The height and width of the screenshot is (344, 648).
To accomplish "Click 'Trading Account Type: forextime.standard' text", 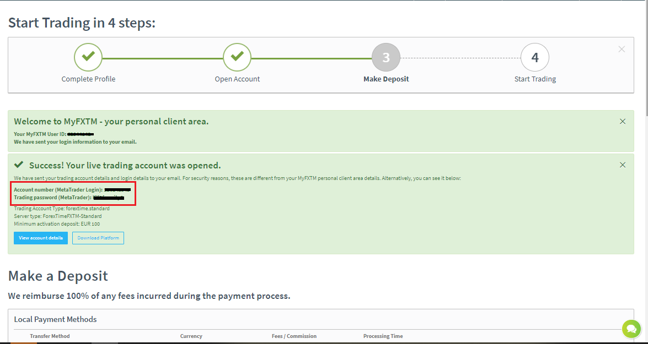I will point(62,208).
